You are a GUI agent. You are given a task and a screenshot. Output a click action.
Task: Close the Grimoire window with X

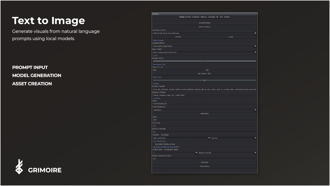[x=257, y=14]
